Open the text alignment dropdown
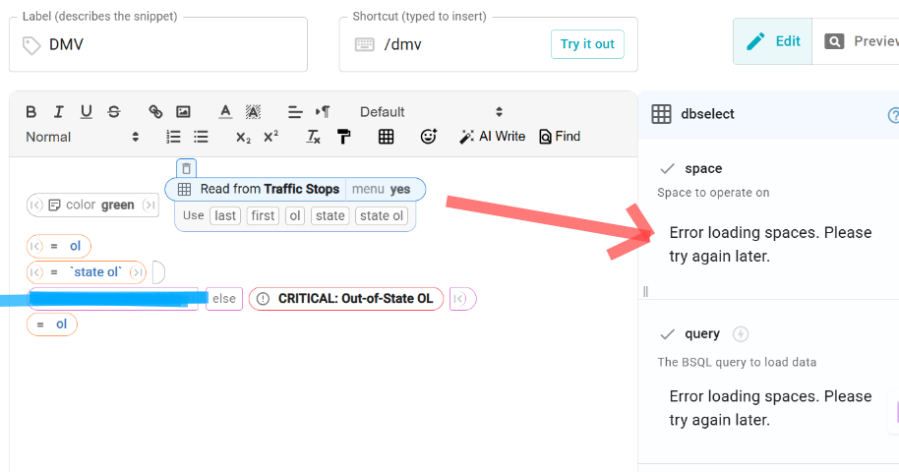899x472 pixels. (294, 112)
